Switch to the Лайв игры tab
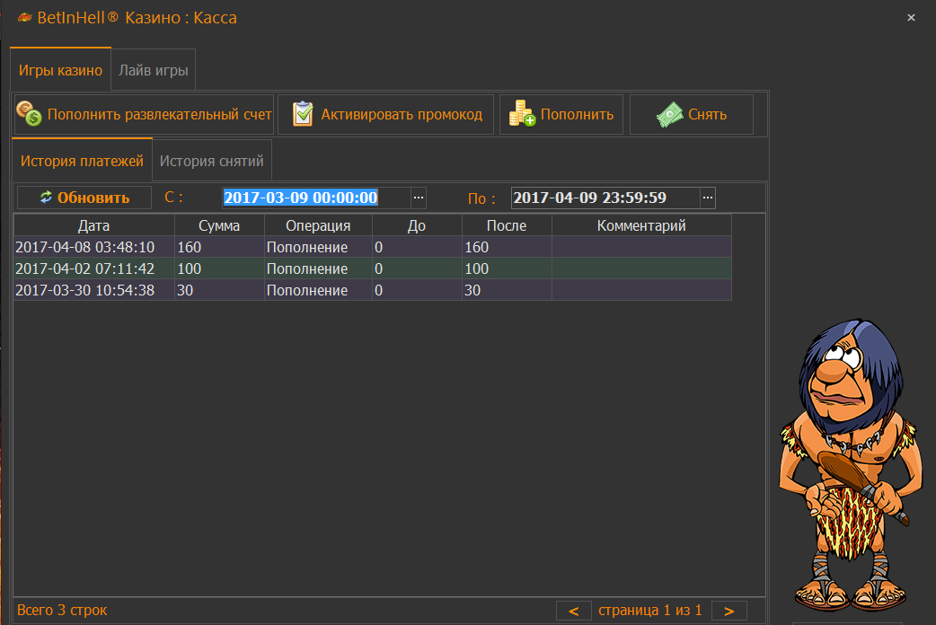Image resolution: width=936 pixels, height=625 pixels. (154, 70)
